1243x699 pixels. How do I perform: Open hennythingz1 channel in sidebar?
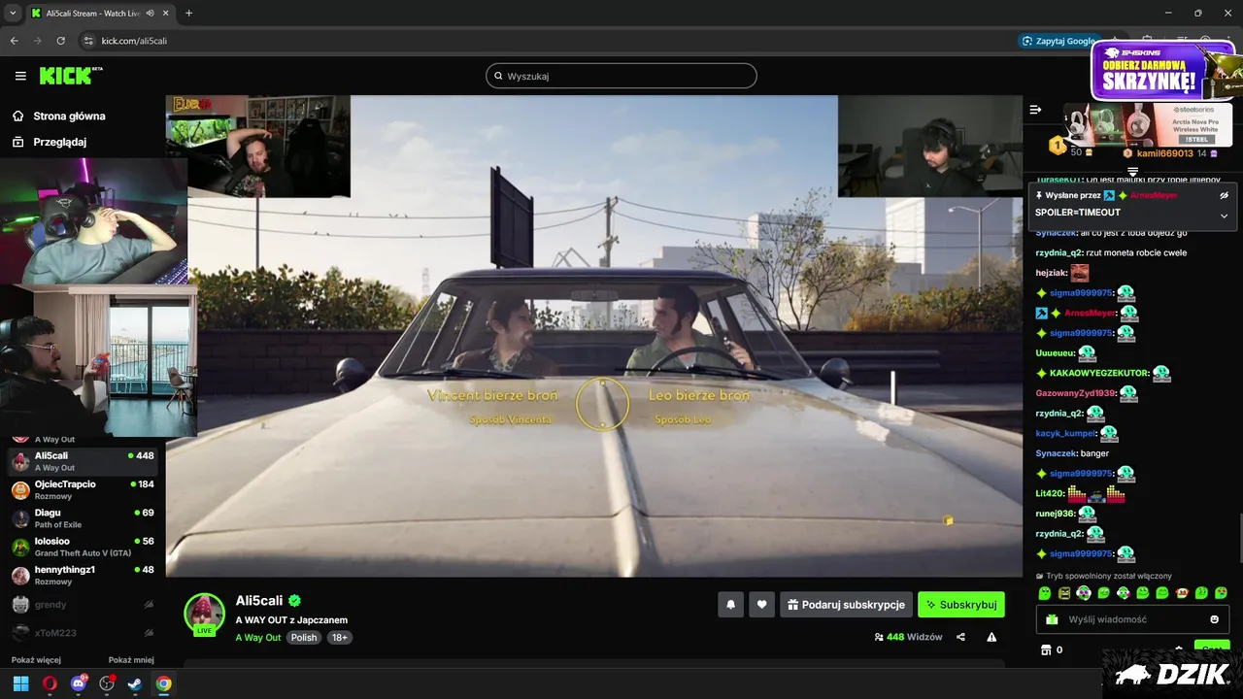click(x=83, y=576)
